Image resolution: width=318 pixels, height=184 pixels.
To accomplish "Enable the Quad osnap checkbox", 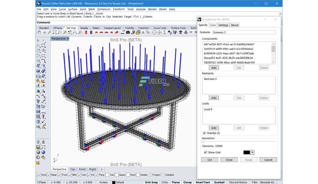I will pos(117,175).
